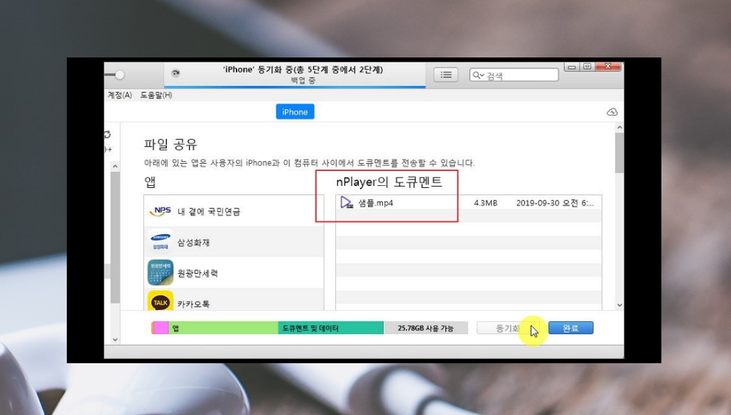The width and height of the screenshot is (731, 415).
Task: Close the iTunes window
Action: (608, 67)
